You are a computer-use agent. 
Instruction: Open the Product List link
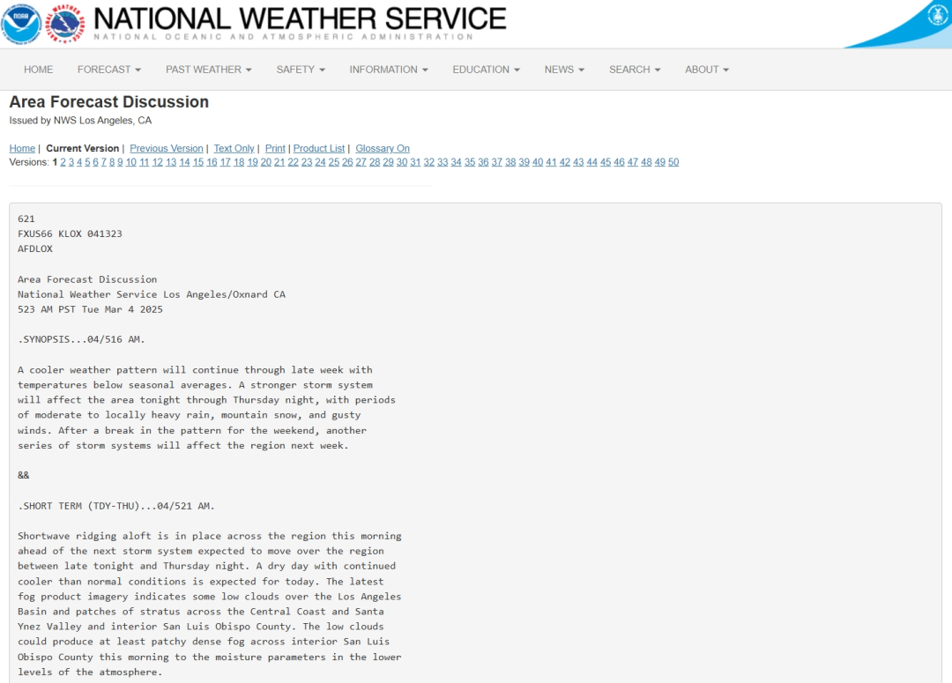click(319, 148)
